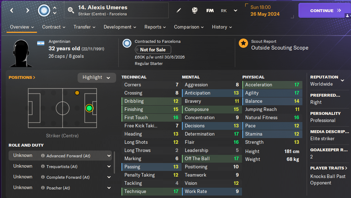The image size is (351, 198).
Task: Expand the Poacher (At) role chevron
Action: click(x=109, y=188)
